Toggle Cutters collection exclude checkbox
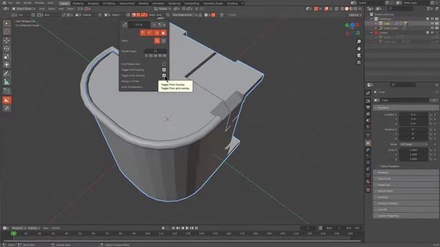Screen dimensions: 440x247 (x=428, y=32)
